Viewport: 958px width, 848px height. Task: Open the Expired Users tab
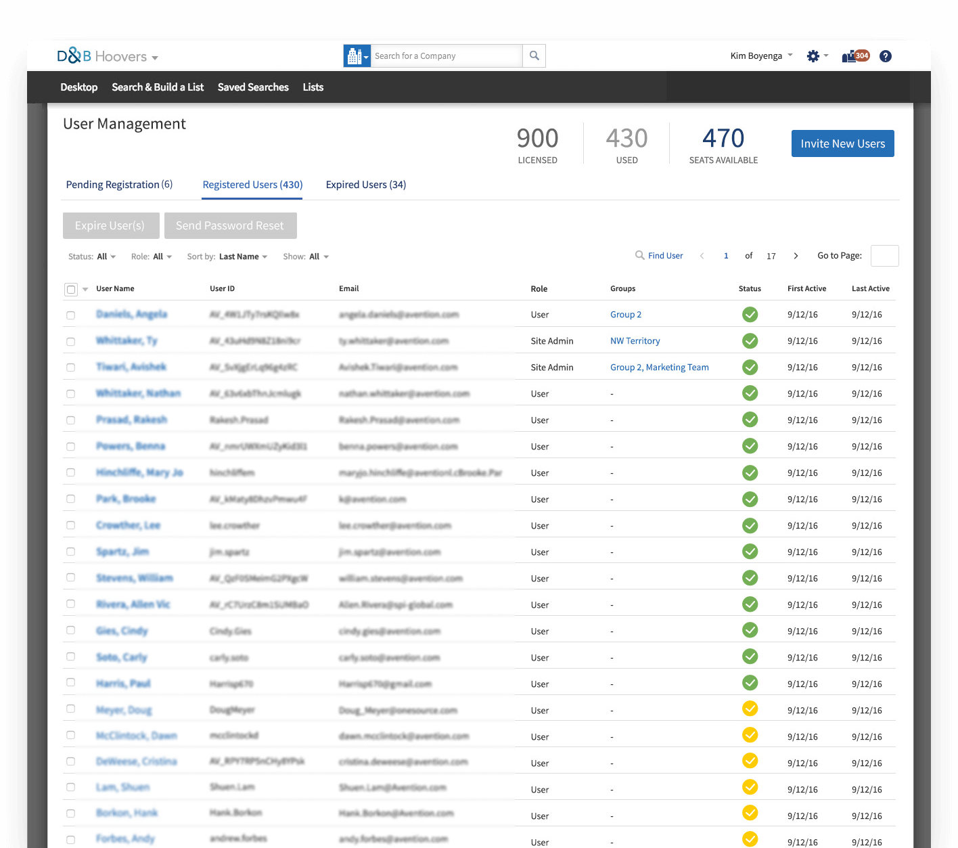click(365, 185)
